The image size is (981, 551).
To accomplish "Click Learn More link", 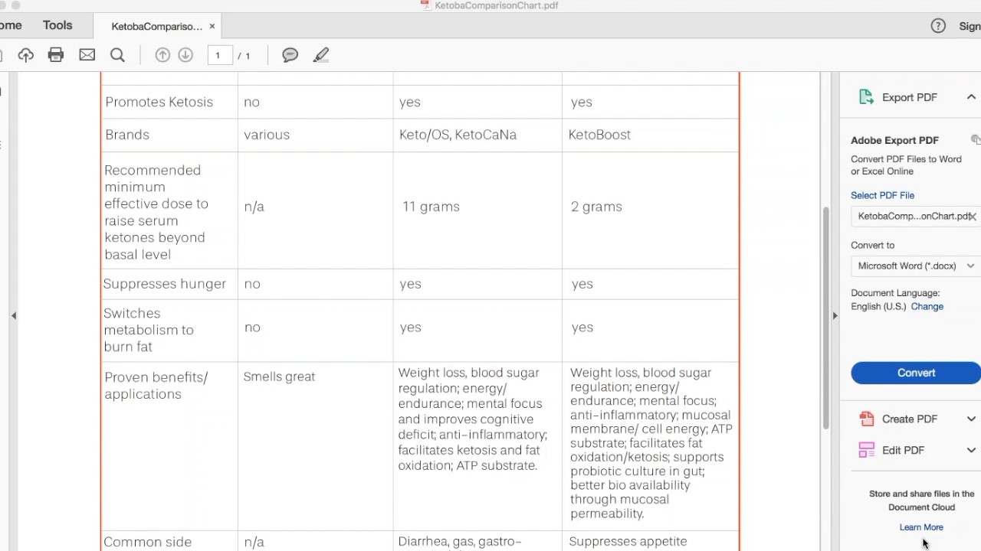I will pyautogui.click(x=921, y=527).
